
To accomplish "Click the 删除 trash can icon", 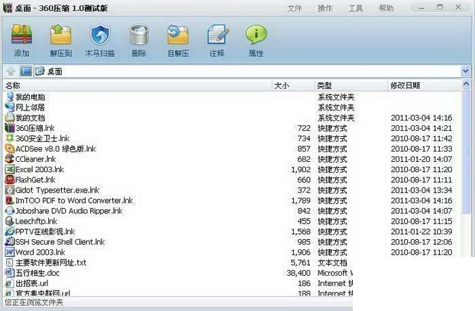I will 139,35.
